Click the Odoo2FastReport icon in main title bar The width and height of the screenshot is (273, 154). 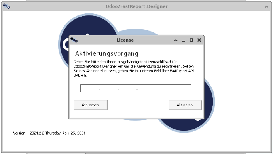click(x=6, y=6)
